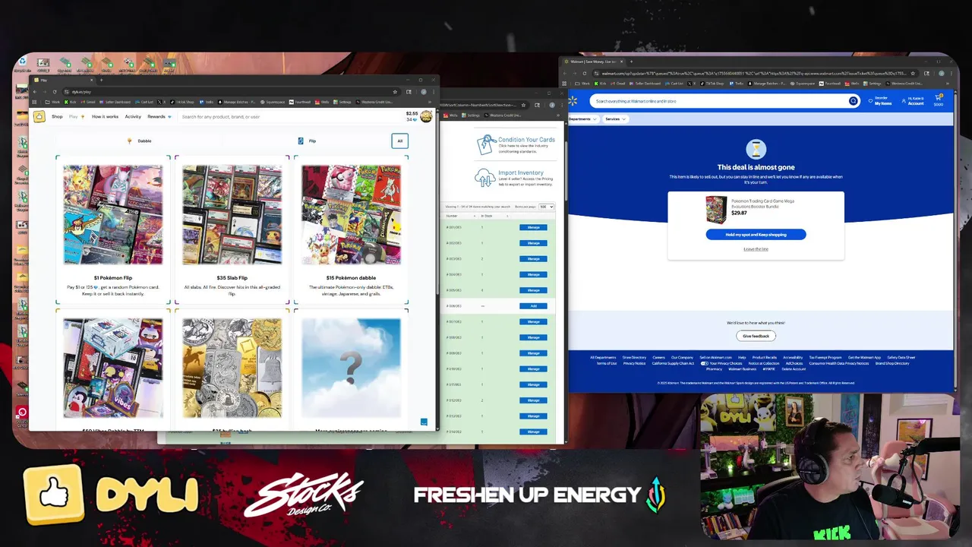Open apps grid icon in DYLI bookmarks bar

point(34,102)
